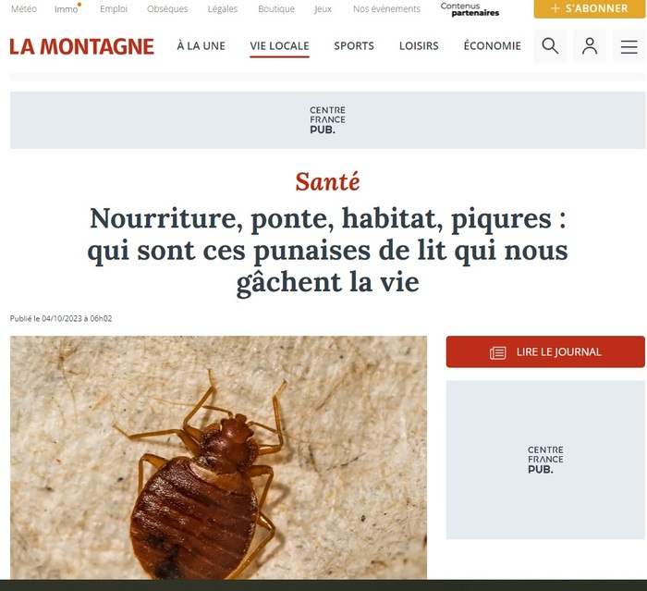
Task: Open the Vie locale section
Action: click(x=279, y=46)
